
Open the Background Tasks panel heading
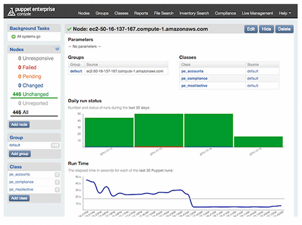(x=30, y=28)
